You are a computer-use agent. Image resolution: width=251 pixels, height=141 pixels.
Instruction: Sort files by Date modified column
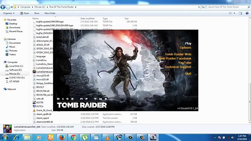(87, 18)
